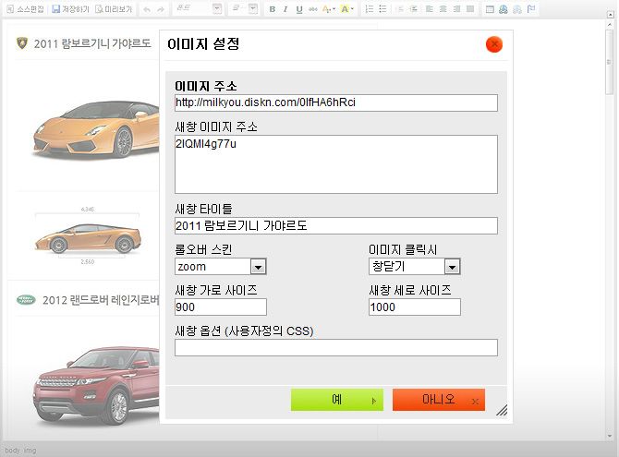This screenshot has width=619, height=457.
Task: Click the remove link icon
Action: [517, 9]
